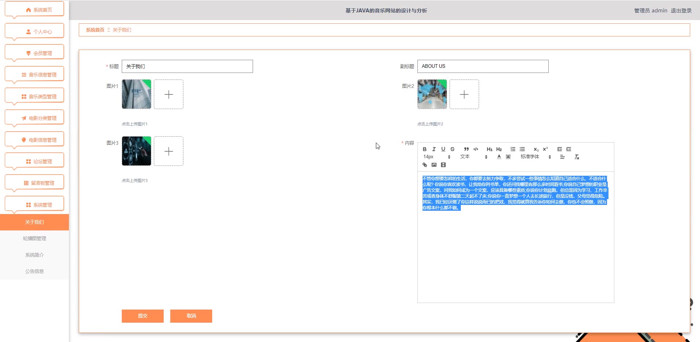Toggle underline formatting in the editor
700x342 pixels.
point(443,149)
